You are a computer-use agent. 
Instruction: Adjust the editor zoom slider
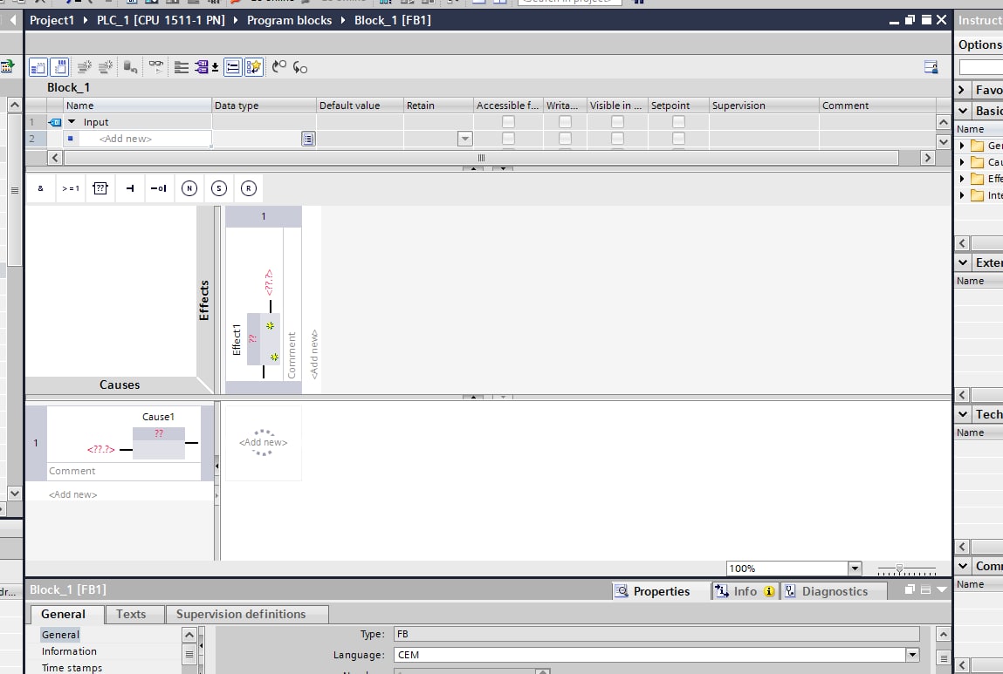[x=899, y=568]
